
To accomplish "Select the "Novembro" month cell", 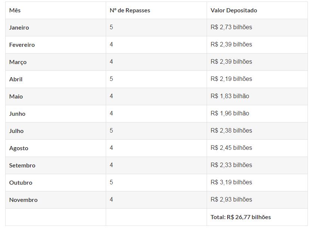I will click(x=24, y=200).
